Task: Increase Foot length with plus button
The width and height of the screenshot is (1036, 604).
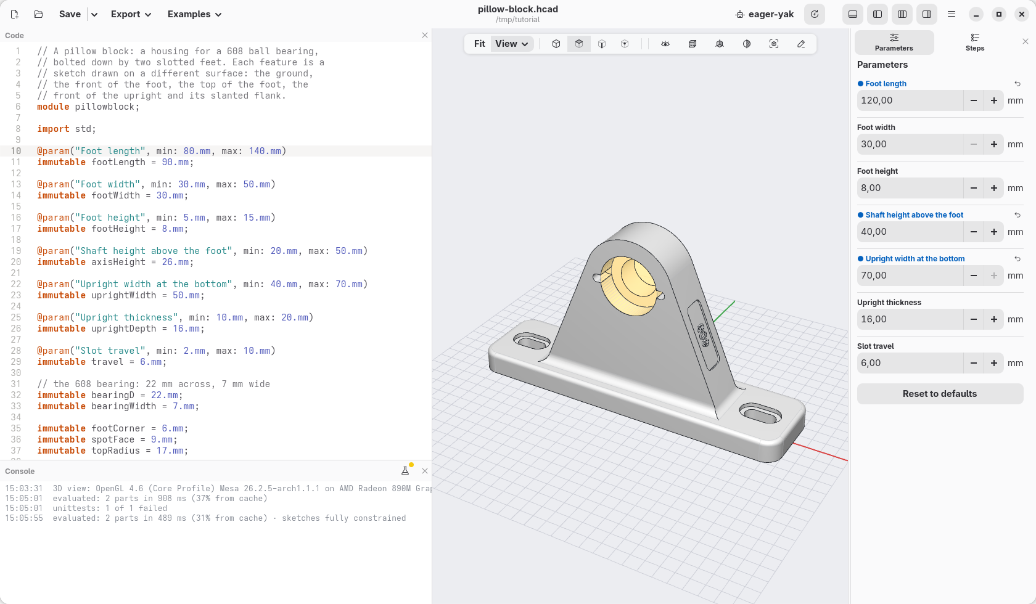Action: click(994, 100)
